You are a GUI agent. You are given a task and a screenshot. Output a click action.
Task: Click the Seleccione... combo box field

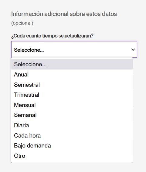point(74,50)
